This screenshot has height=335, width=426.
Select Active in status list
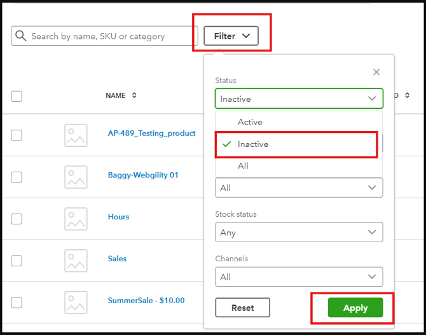pyautogui.click(x=250, y=122)
